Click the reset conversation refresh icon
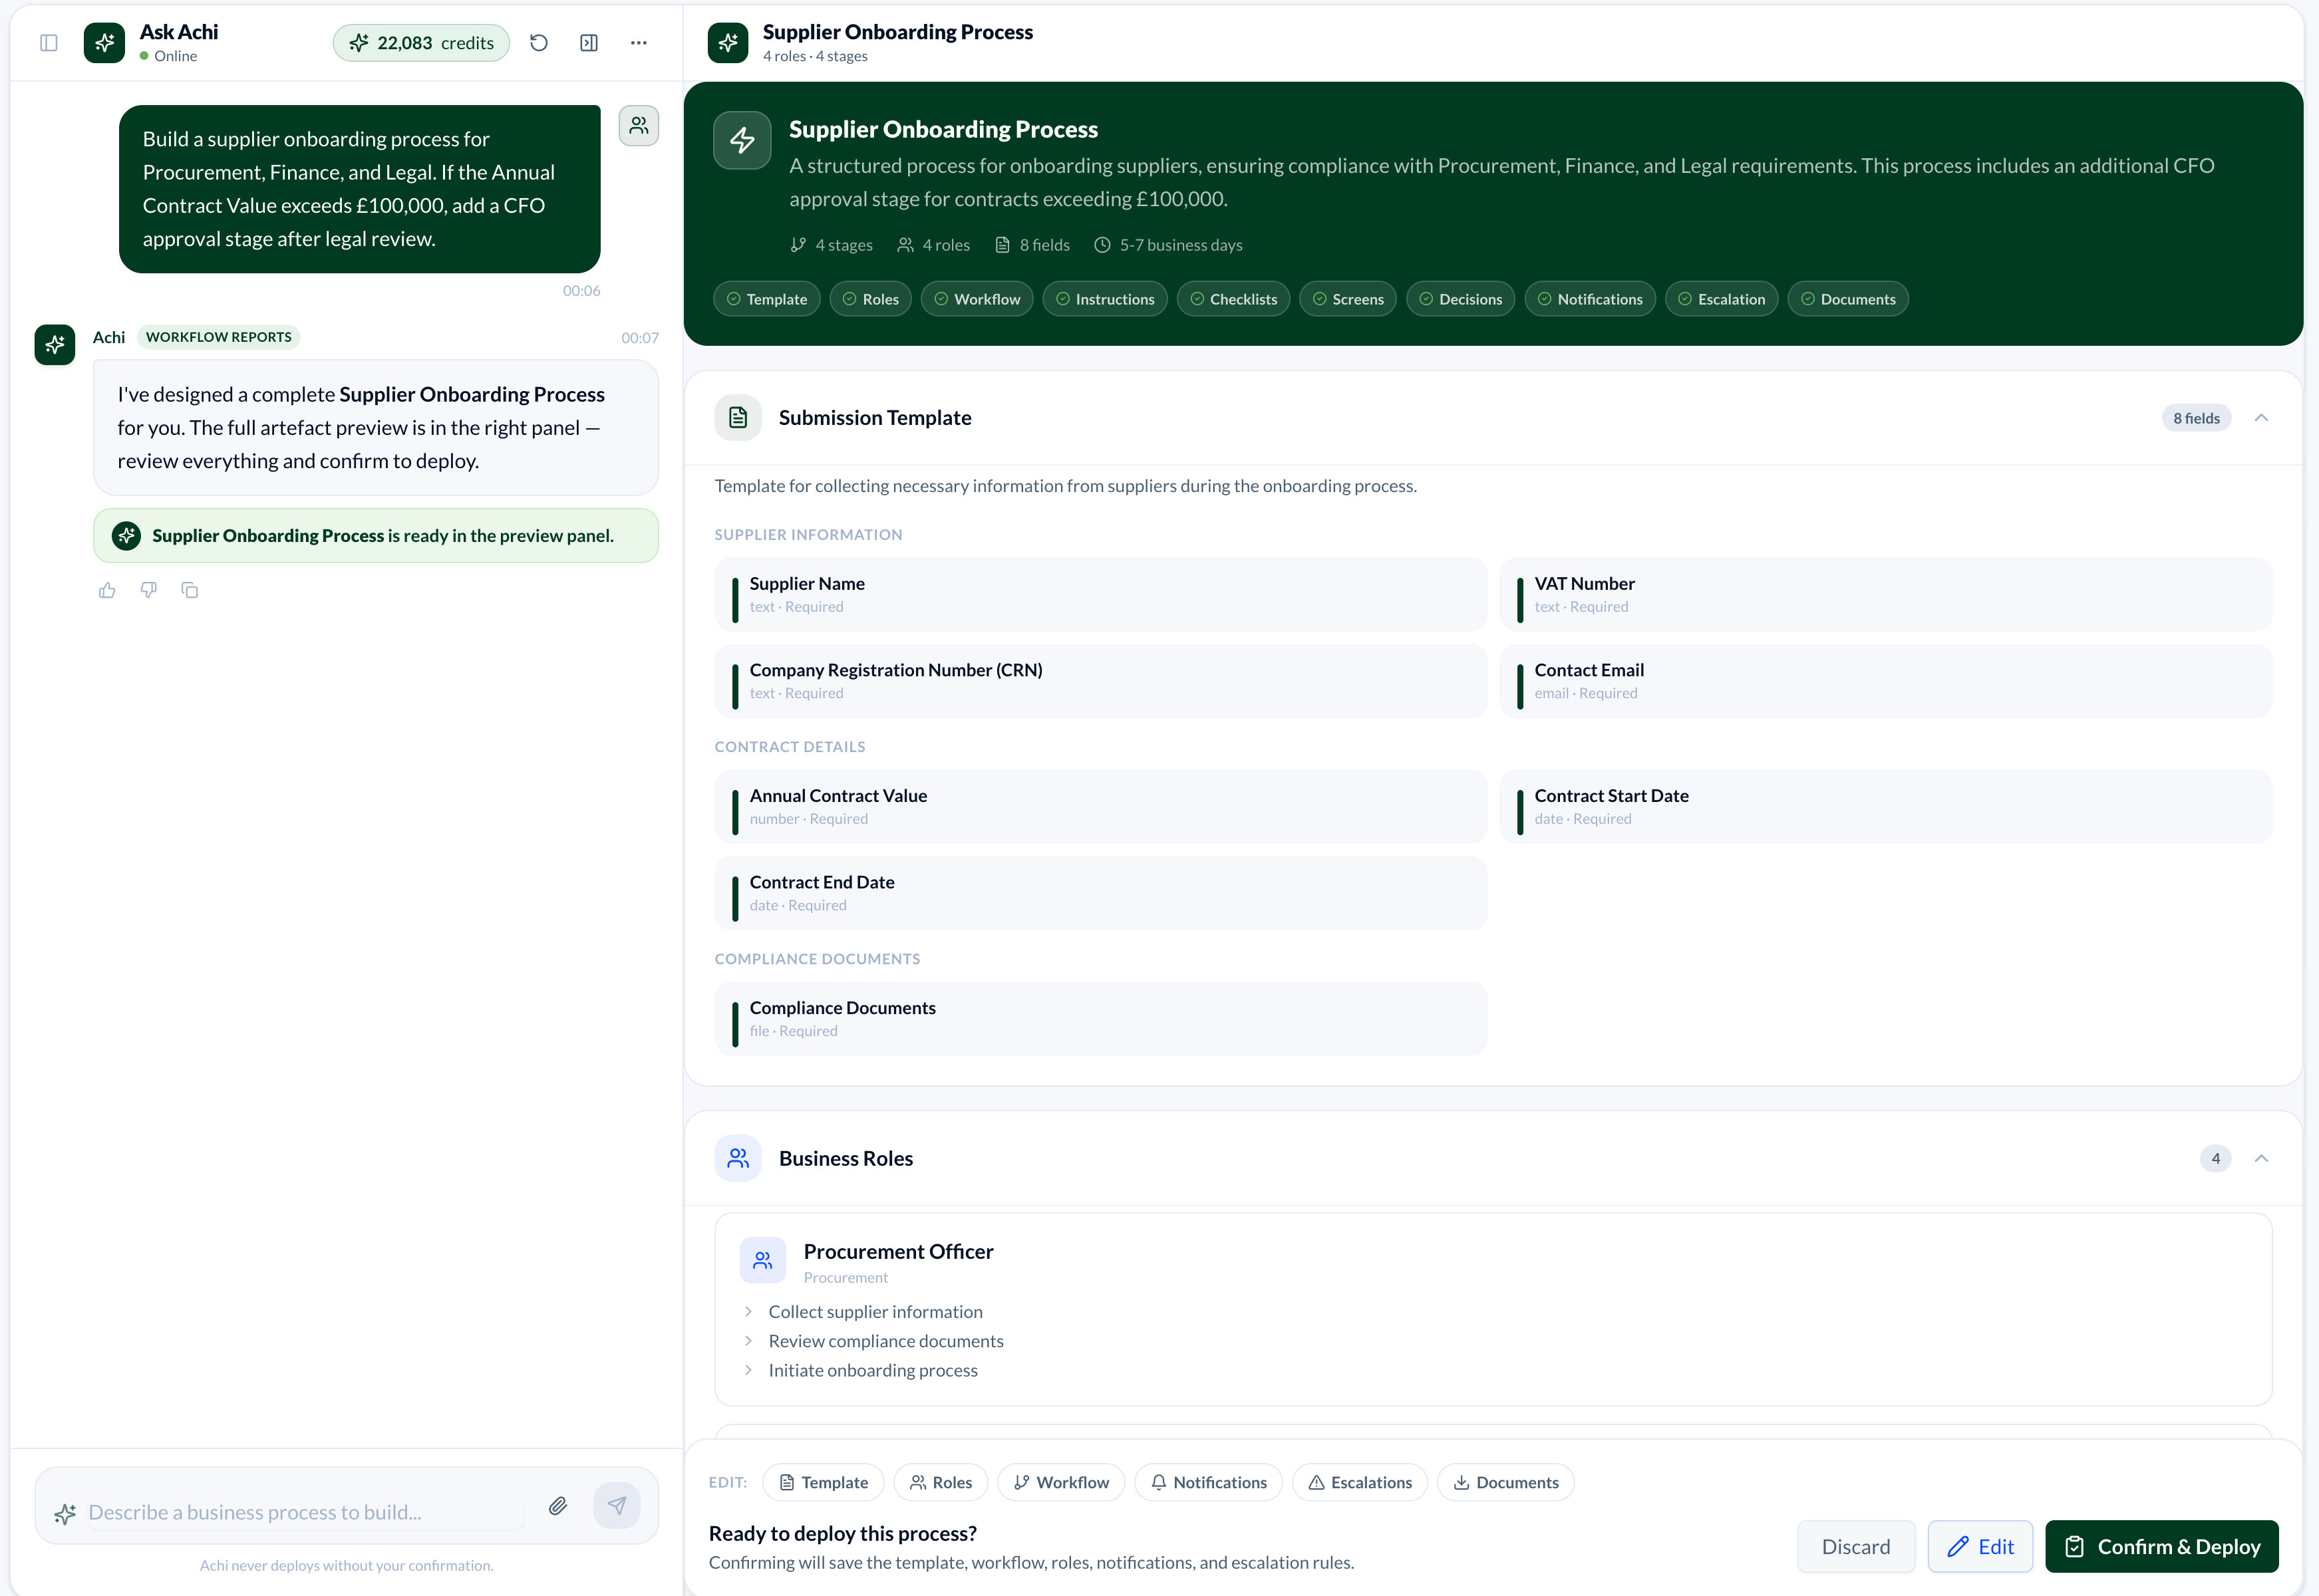 [540, 43]
